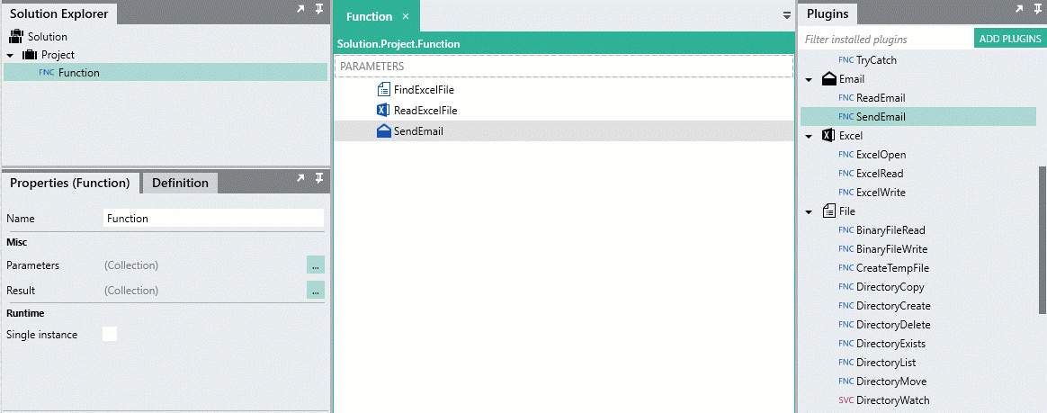Click the ReadExcelFile Excel icon
1047x413 pixels.
[383, 111]
